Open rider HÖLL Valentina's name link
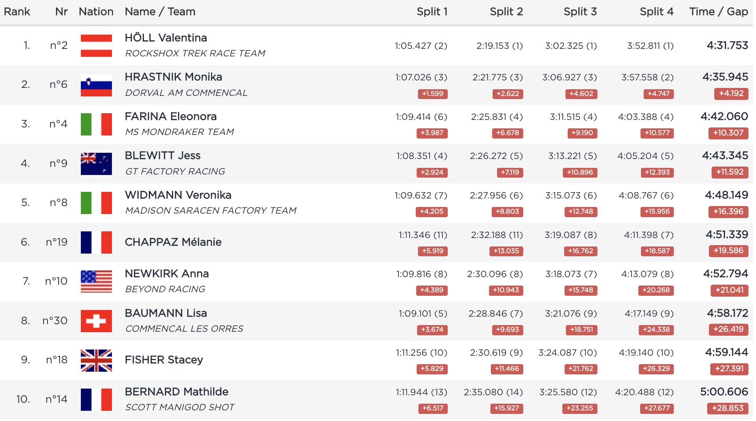This screenshot has width=756, height=421. [166, 38]
